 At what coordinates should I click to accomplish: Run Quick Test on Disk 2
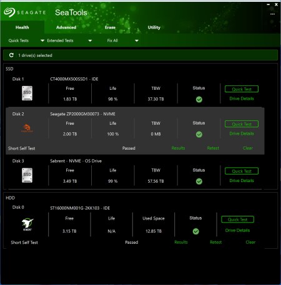tap(242, 124)
